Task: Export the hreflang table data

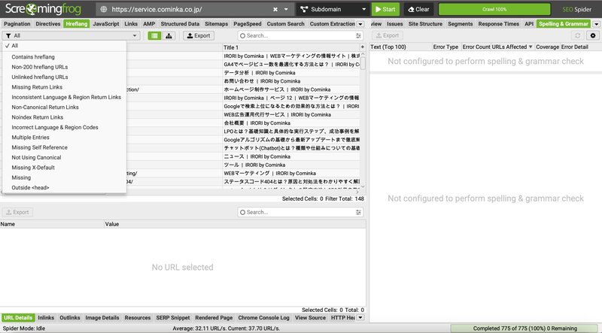Action: [x=199, y=35]
